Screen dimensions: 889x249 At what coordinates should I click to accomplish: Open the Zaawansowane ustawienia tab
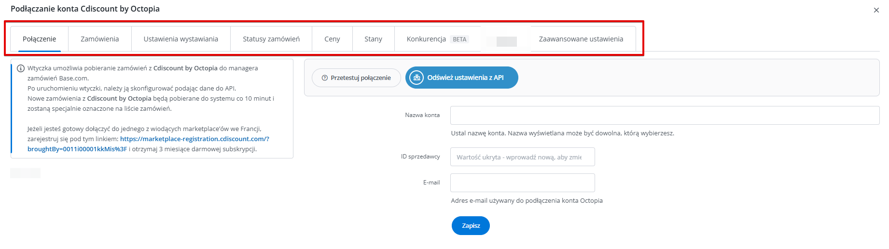[581, 39]
